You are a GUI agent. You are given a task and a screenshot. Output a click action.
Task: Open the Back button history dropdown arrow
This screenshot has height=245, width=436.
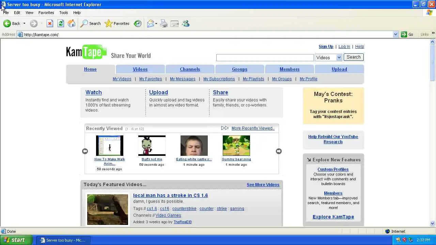pyautogui.click(x=24, y=23)
